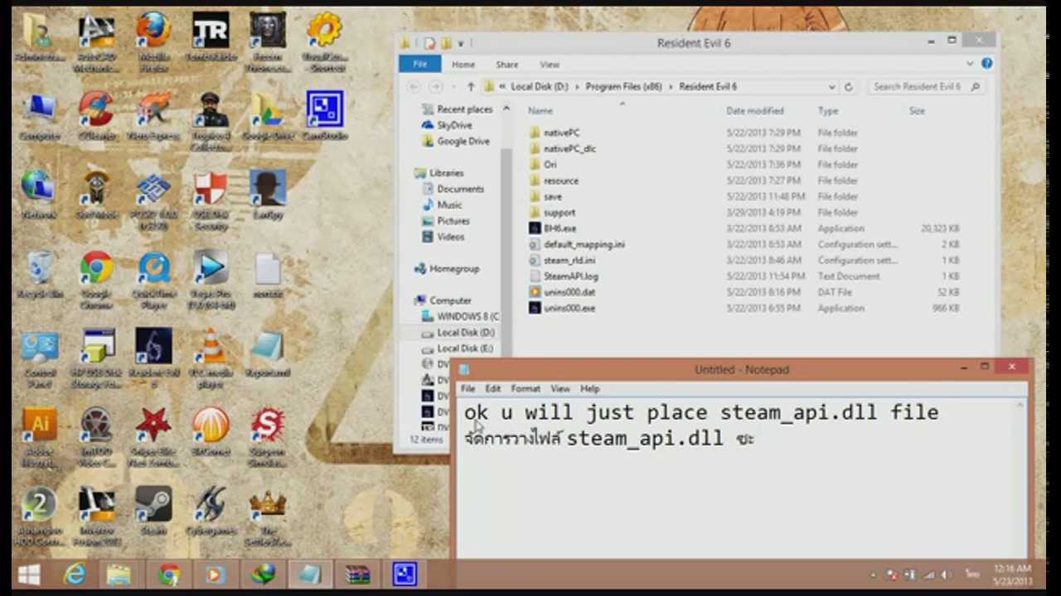Open Notepad's Edit menu
1061x596 pixels.
coord(493,388)
